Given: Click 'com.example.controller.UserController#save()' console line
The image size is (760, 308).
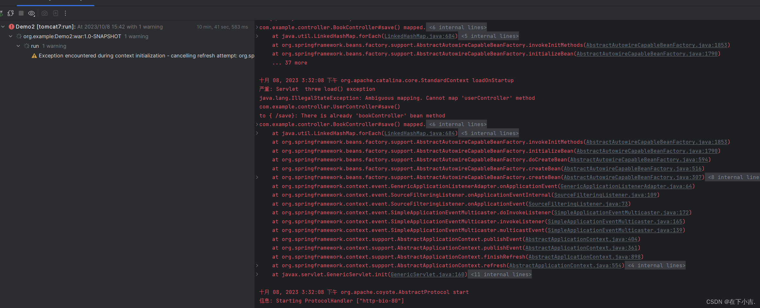Looking at the screenshot, I should [x=330, y=107].
